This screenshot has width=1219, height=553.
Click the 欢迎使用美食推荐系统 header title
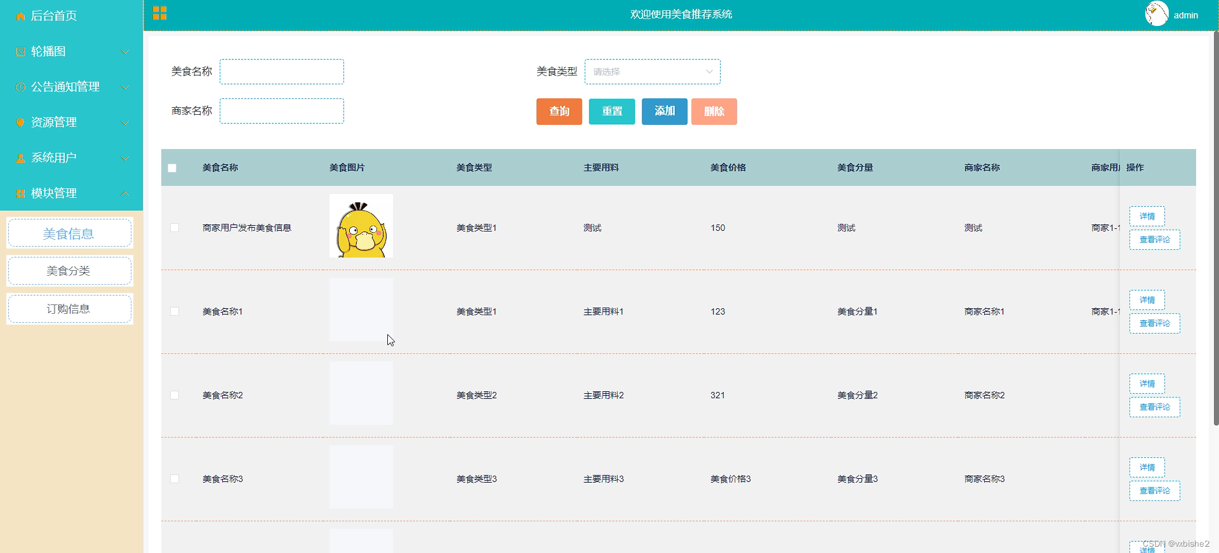[x=681, y=14]
